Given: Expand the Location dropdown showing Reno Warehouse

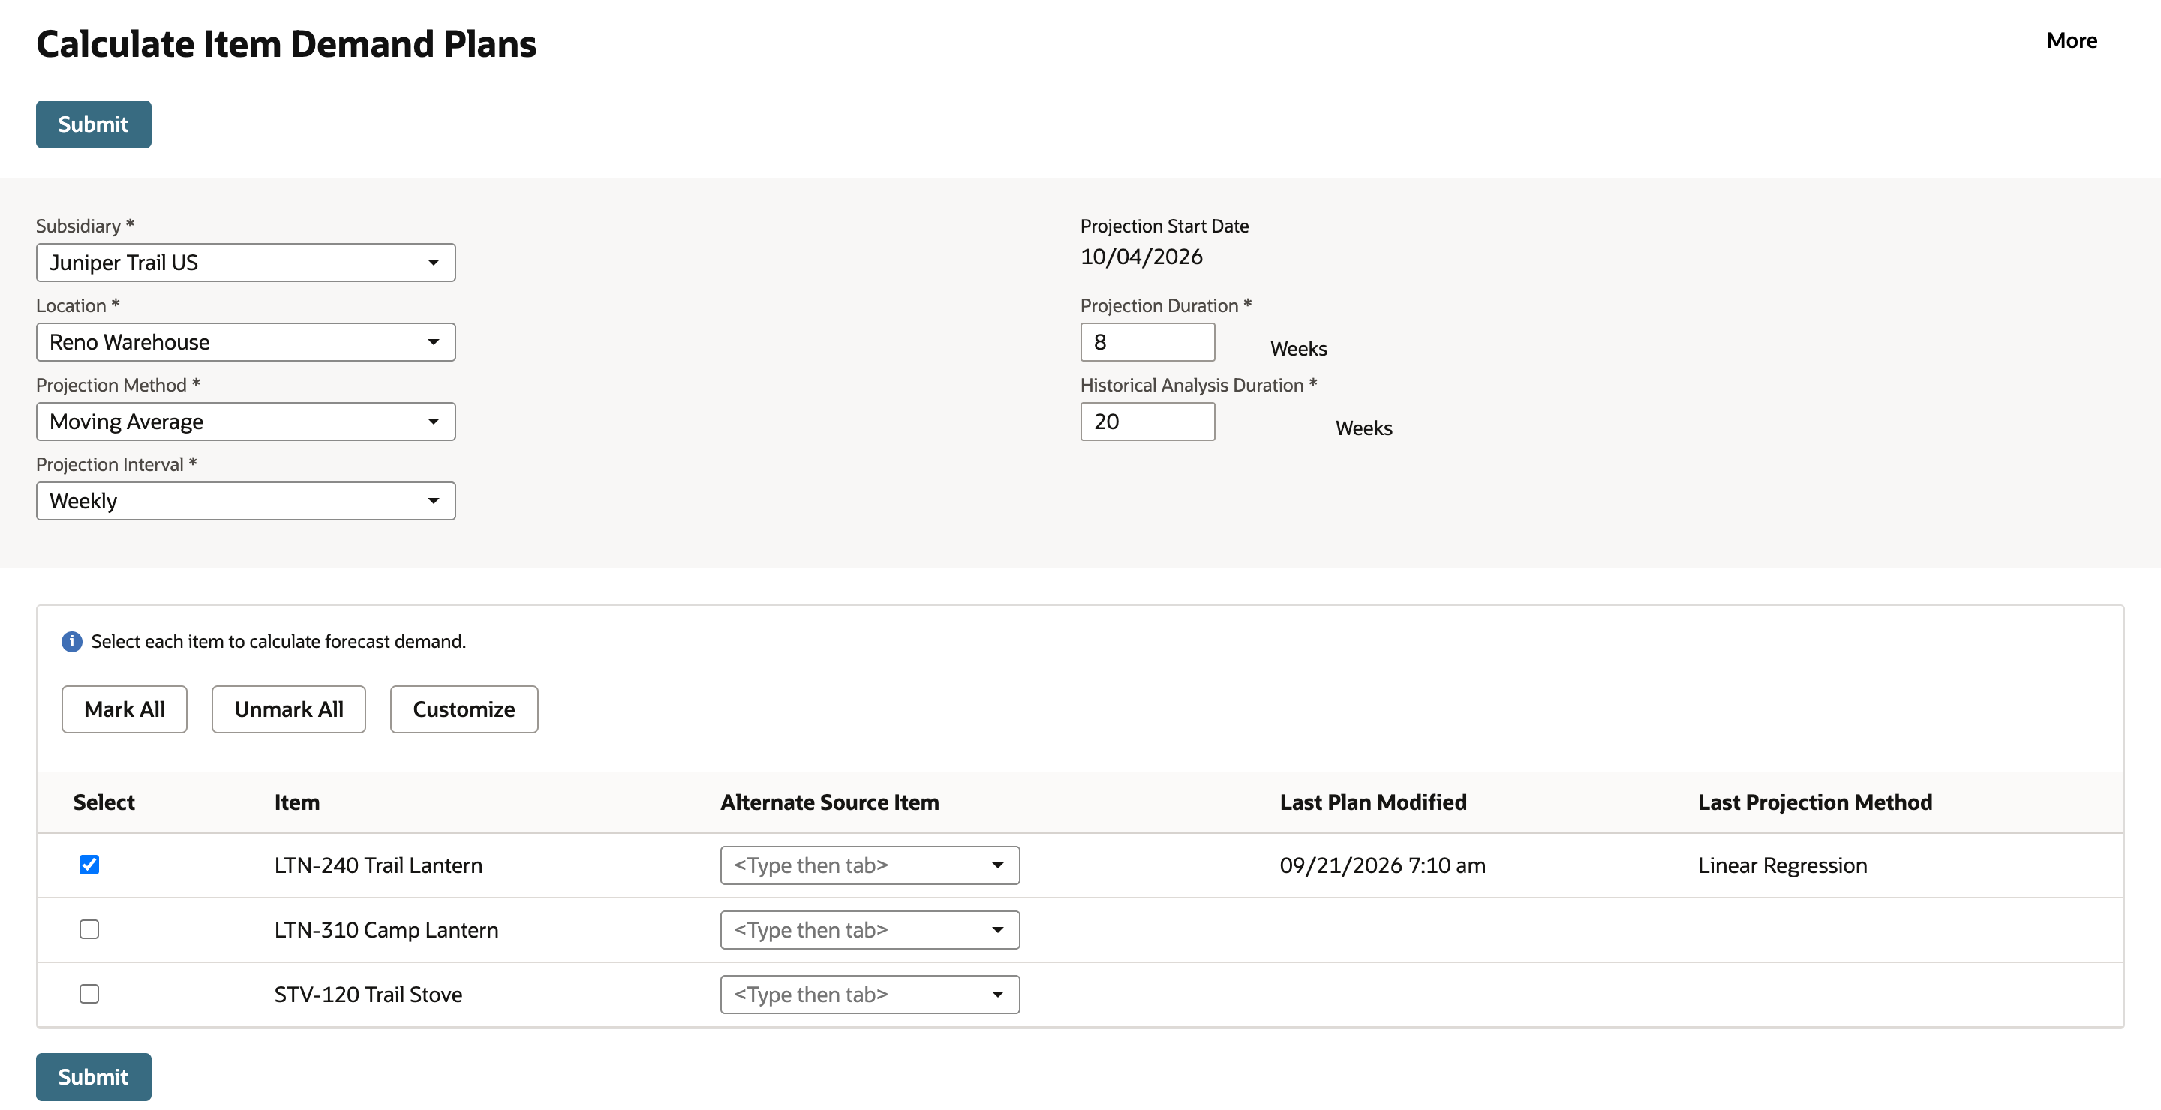Looking at the screenshot, I should pos(246,342).
